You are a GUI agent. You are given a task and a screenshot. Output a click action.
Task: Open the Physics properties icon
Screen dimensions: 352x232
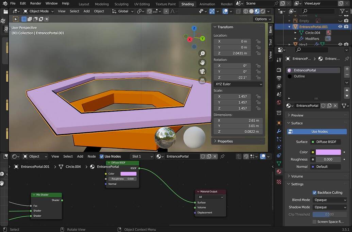[279, 147]
